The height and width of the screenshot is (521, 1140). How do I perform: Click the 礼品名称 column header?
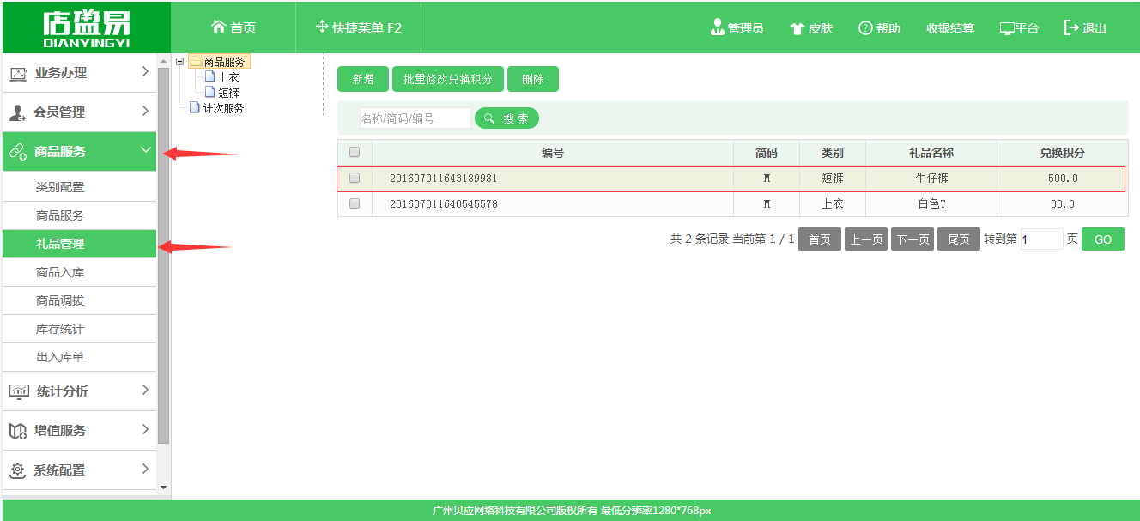tap(931, 152)
